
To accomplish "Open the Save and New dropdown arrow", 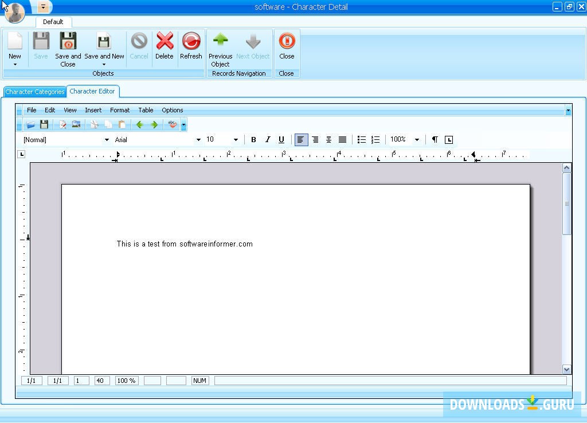I will pos(104,65).
